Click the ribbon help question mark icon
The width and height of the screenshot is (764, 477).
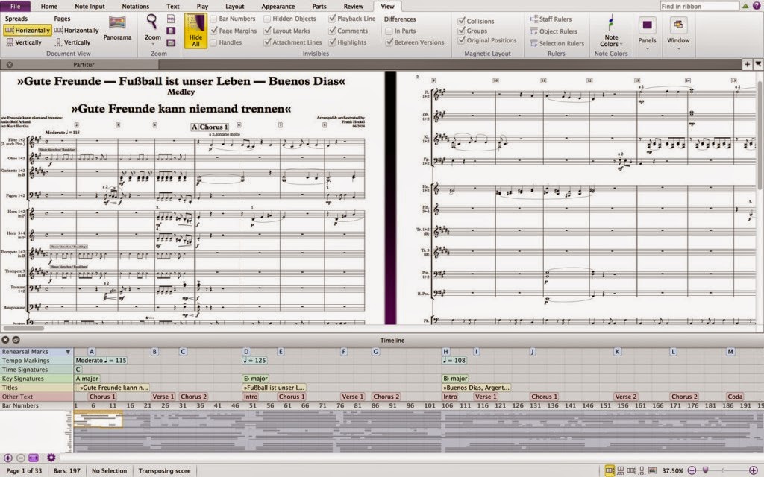(x=756, y=6)
